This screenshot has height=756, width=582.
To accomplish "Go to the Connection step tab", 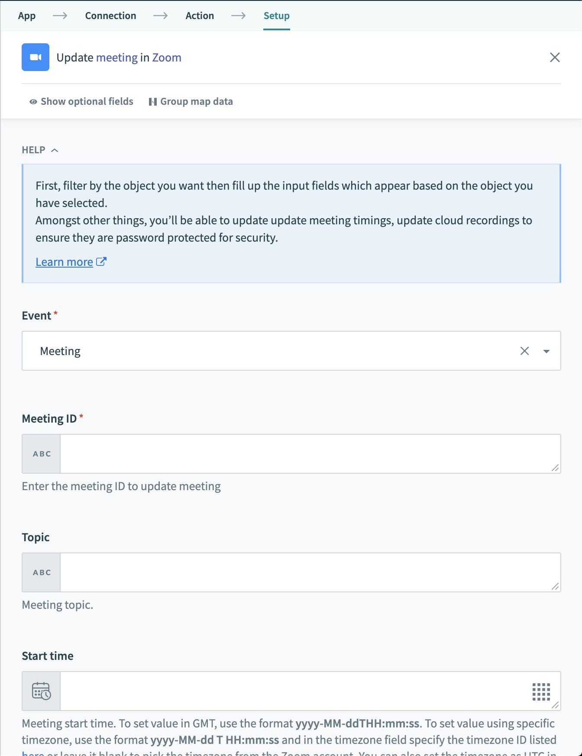I will [110, 16].
